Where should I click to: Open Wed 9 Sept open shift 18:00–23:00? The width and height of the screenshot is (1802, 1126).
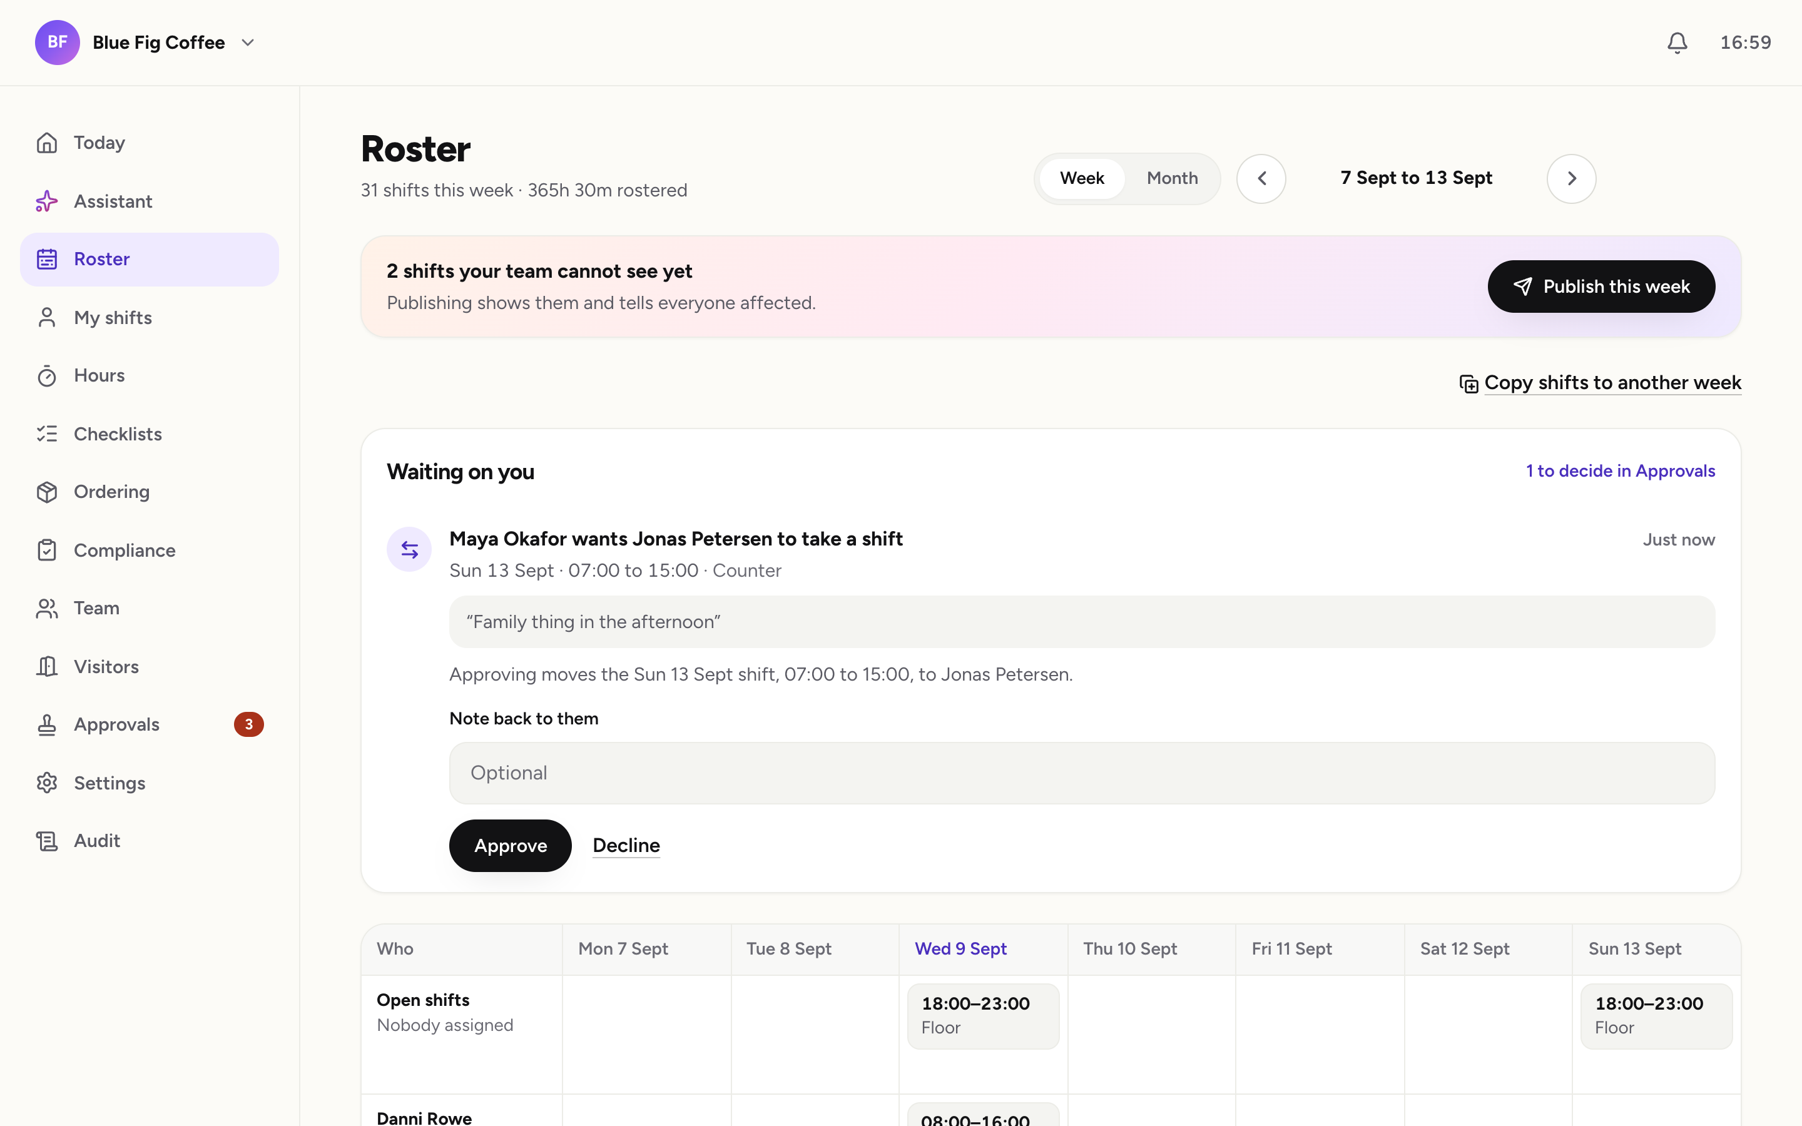point(983,1017)
